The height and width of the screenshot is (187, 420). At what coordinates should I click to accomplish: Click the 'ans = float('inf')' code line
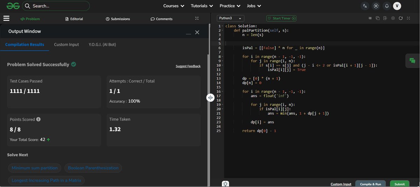point(270,96)
